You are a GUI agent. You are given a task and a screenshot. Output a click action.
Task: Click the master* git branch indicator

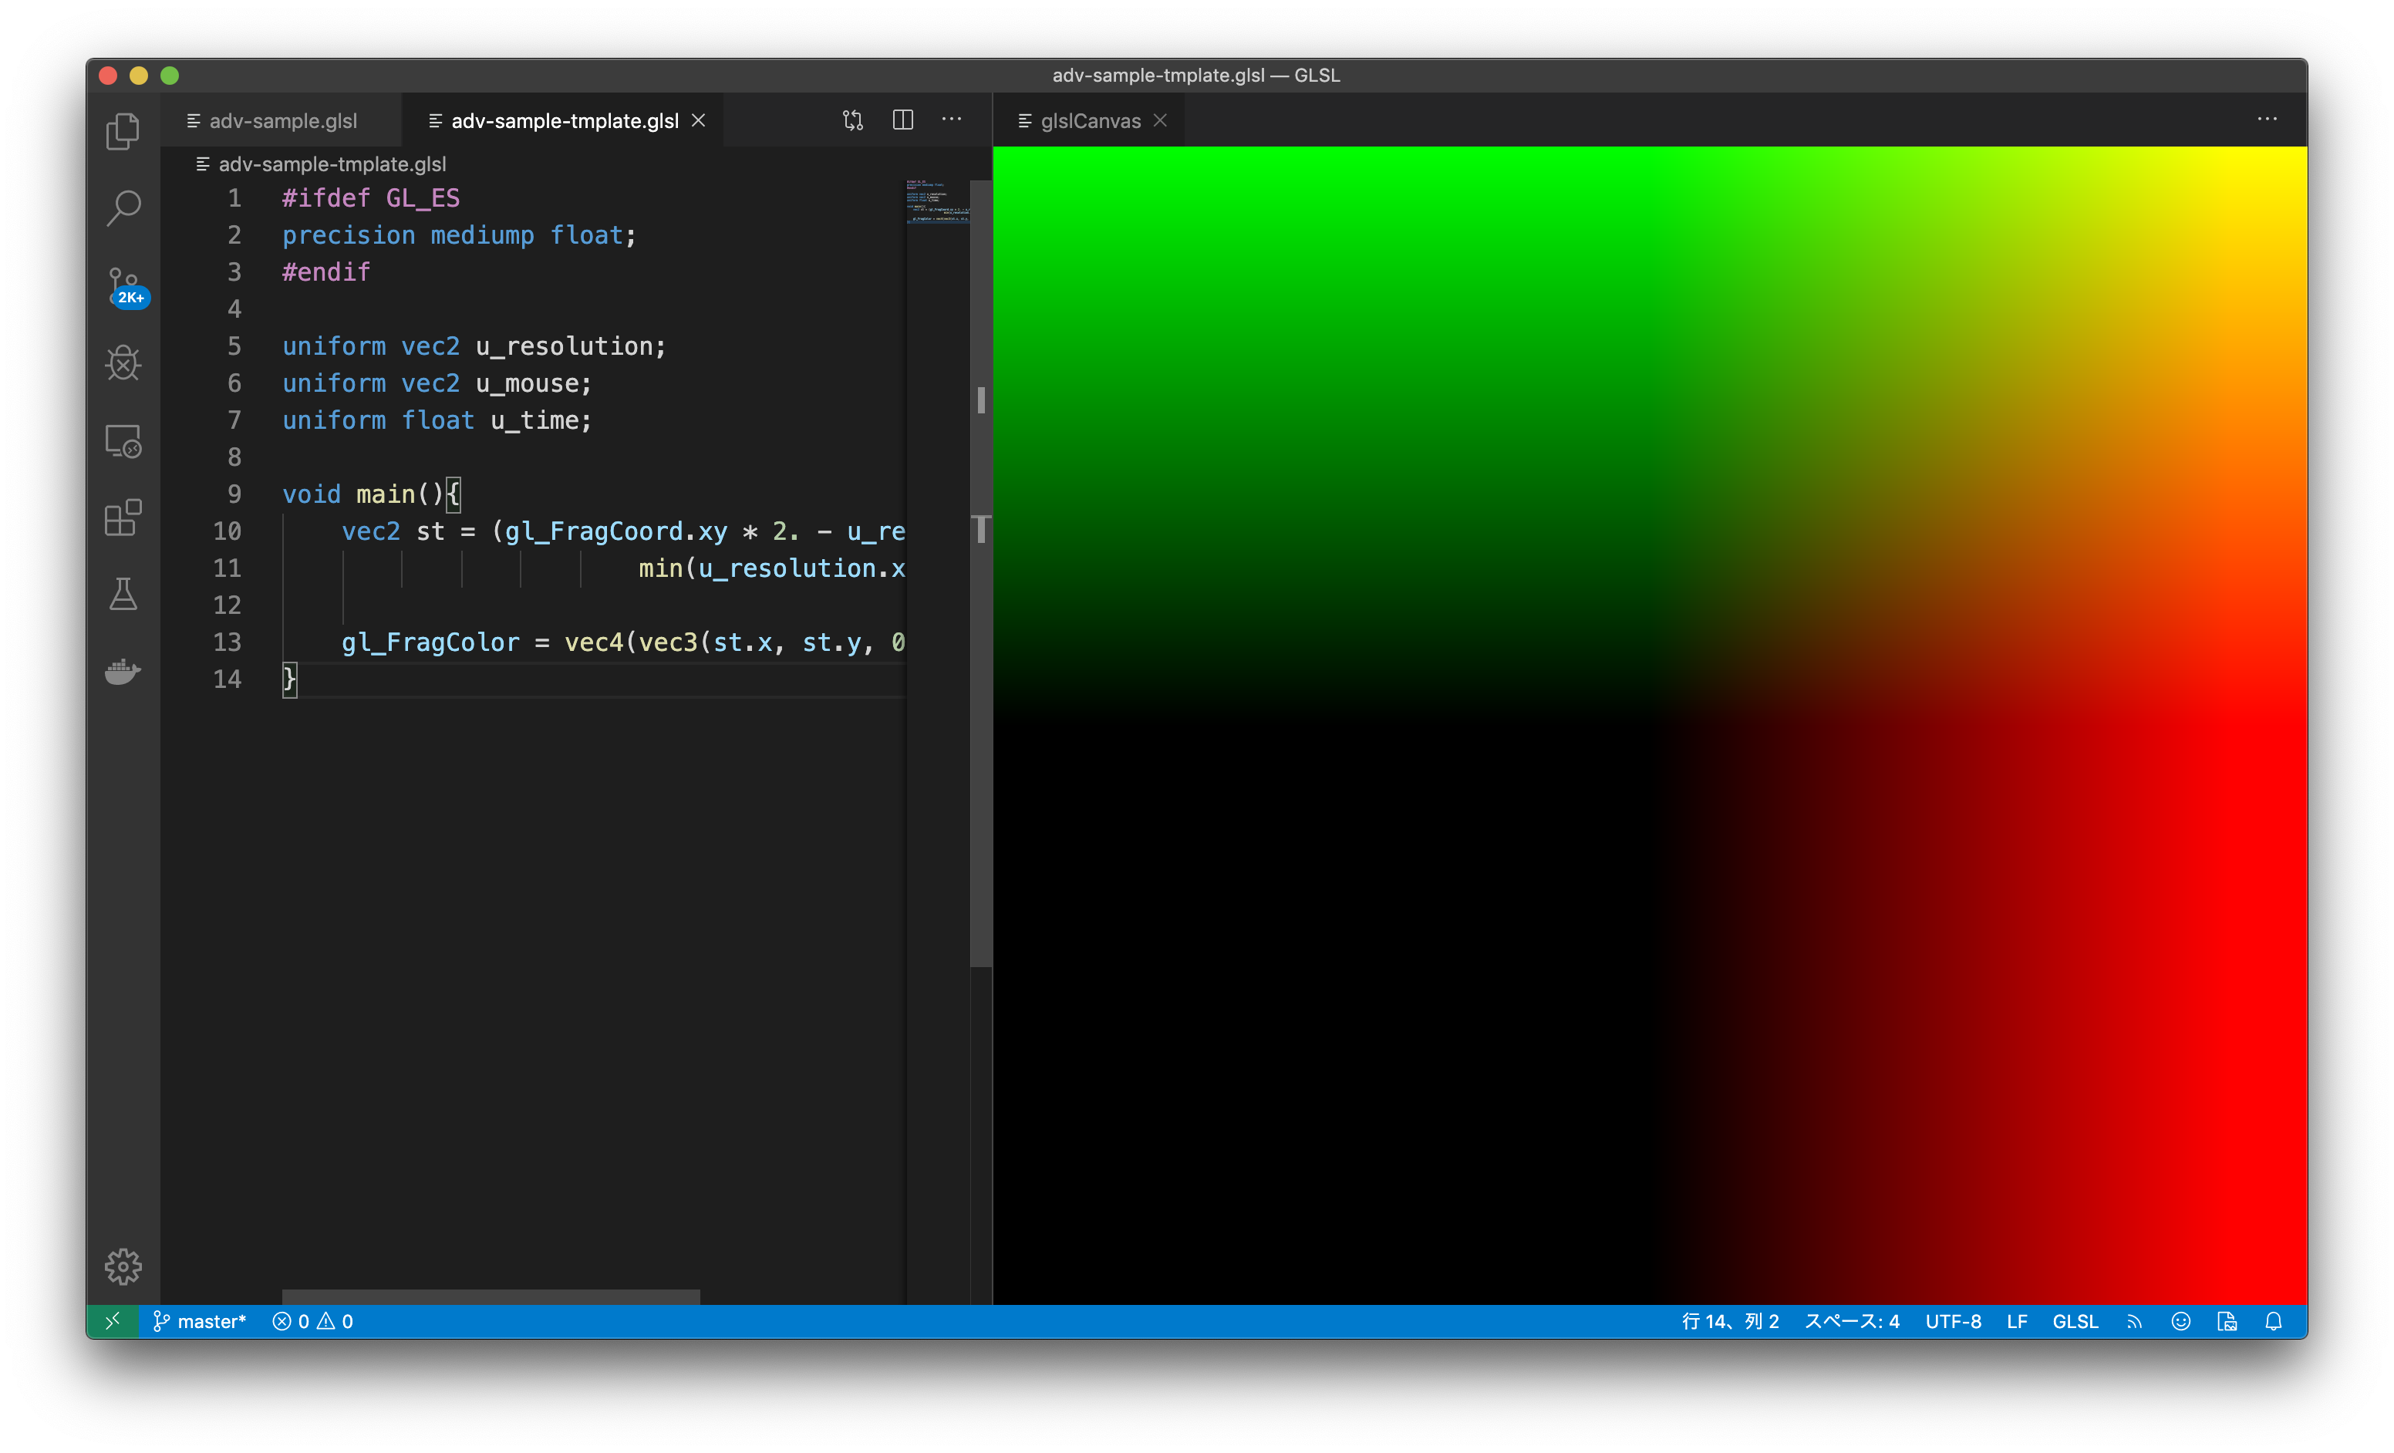(x=201, y=1321)
